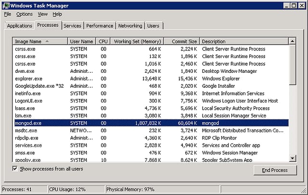Open the File menu
This screenshot has width=308, height=195.
(7, 14)
